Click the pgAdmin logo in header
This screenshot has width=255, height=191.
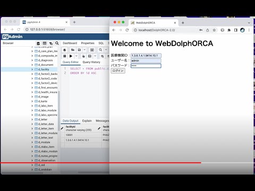click(x=12, y=37)
